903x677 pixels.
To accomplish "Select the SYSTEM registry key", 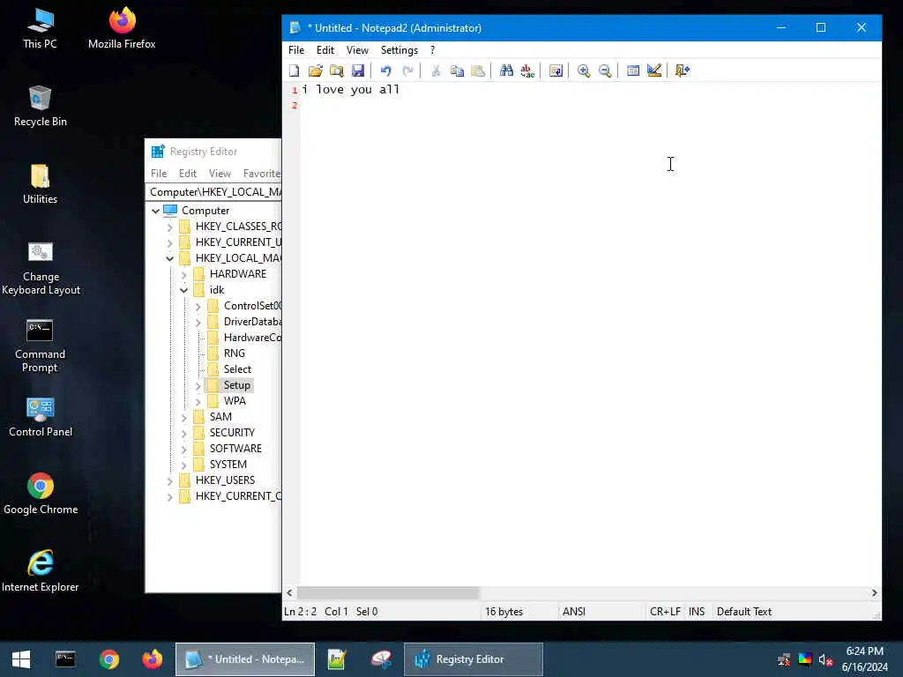I will tap(228, 464).
